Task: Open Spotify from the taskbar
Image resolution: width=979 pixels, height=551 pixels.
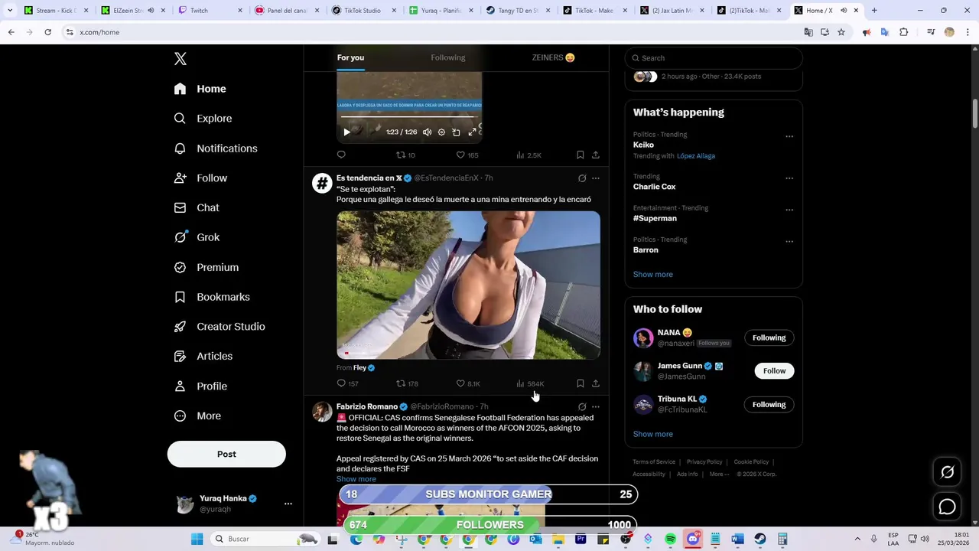Action: coord(671,539)
